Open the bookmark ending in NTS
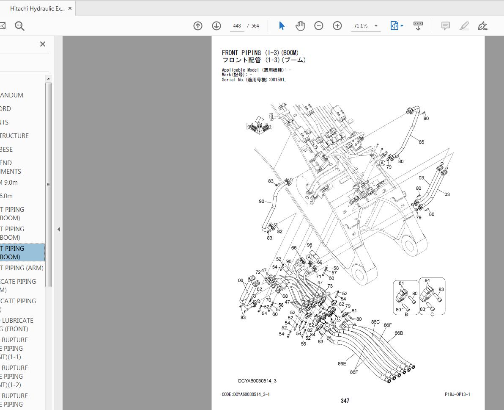The height and width of the screenshot is (410, 504). point(4,122)
